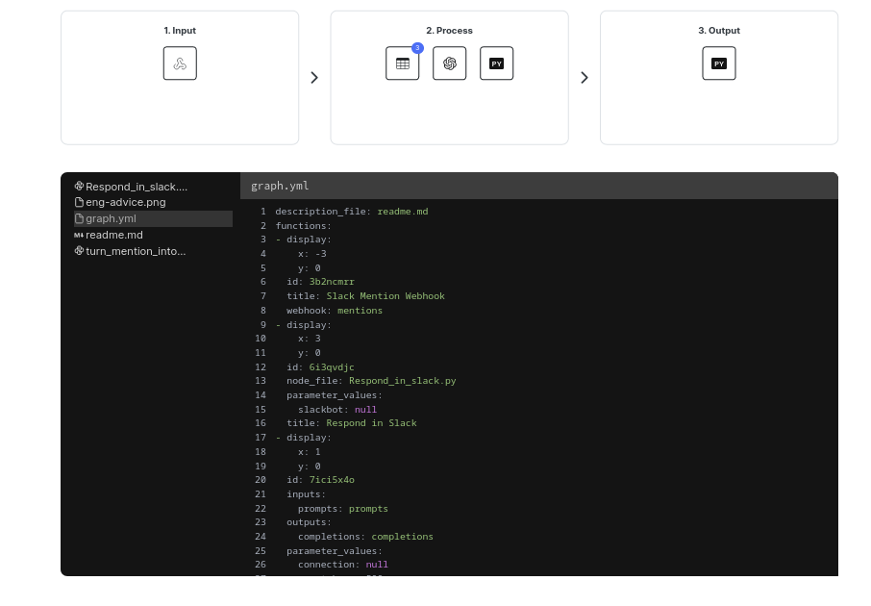The image size is (871, 606).
Task: Click the markdown icon next to readme.md
Action: pos(79,235)
